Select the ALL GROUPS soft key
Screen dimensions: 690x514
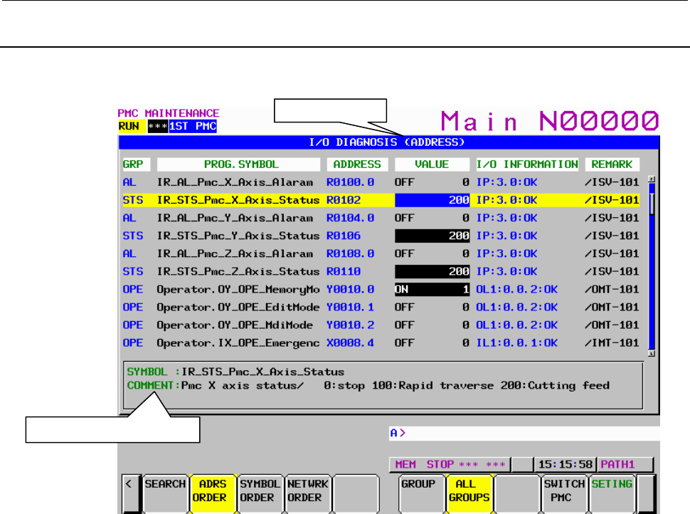469,493
